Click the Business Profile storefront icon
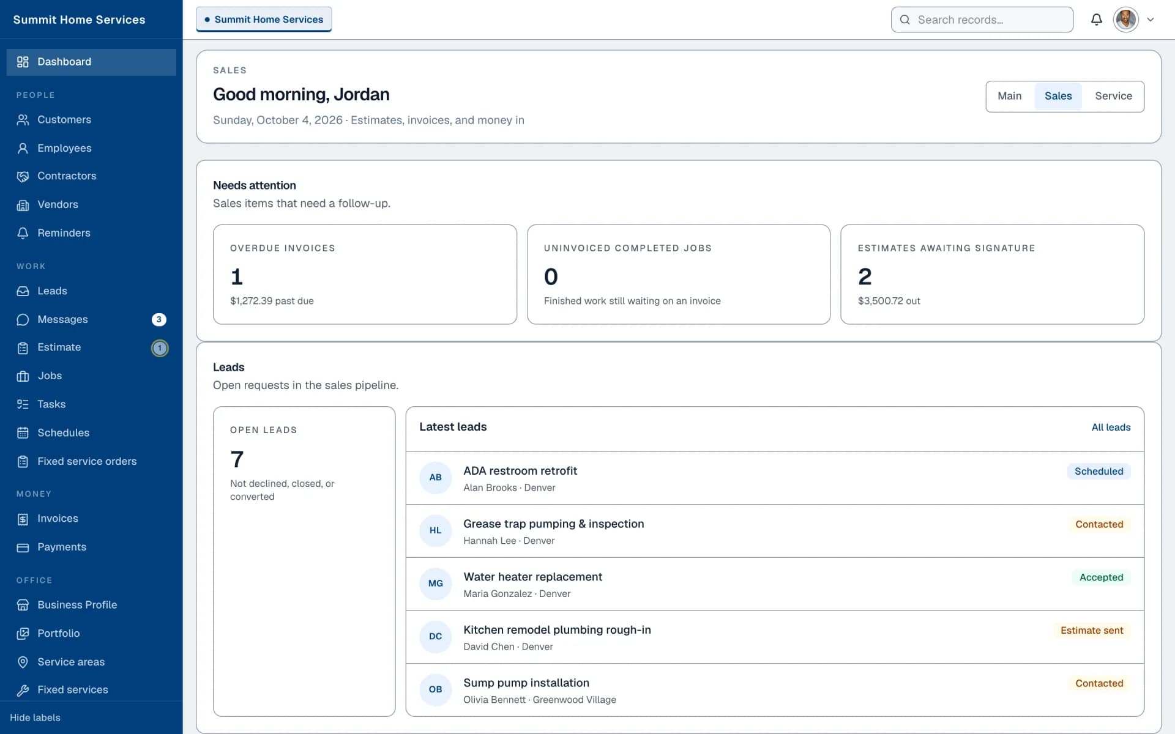 [x=23, y=605]
